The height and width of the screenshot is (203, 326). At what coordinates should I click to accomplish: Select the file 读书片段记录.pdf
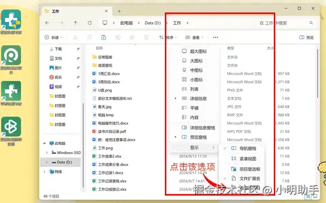[x=109, y=131]
